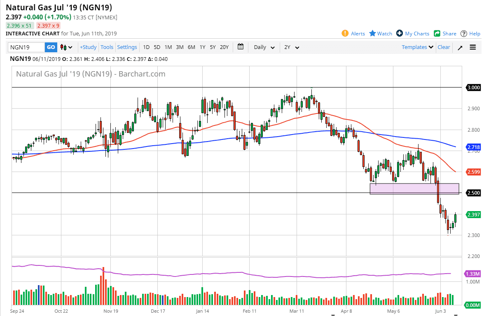This screenshot has height=316, width=484.
Task: Click the My Charts plus icon
Action: [400, 33]
